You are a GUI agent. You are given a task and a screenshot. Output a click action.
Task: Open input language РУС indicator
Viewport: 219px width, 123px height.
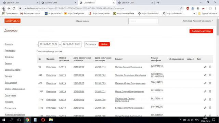pos(197,120)
